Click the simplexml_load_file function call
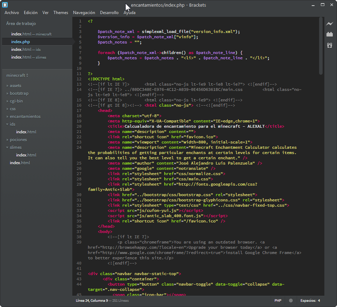Viewport: 337px width, 307px height. pos(165,32)
